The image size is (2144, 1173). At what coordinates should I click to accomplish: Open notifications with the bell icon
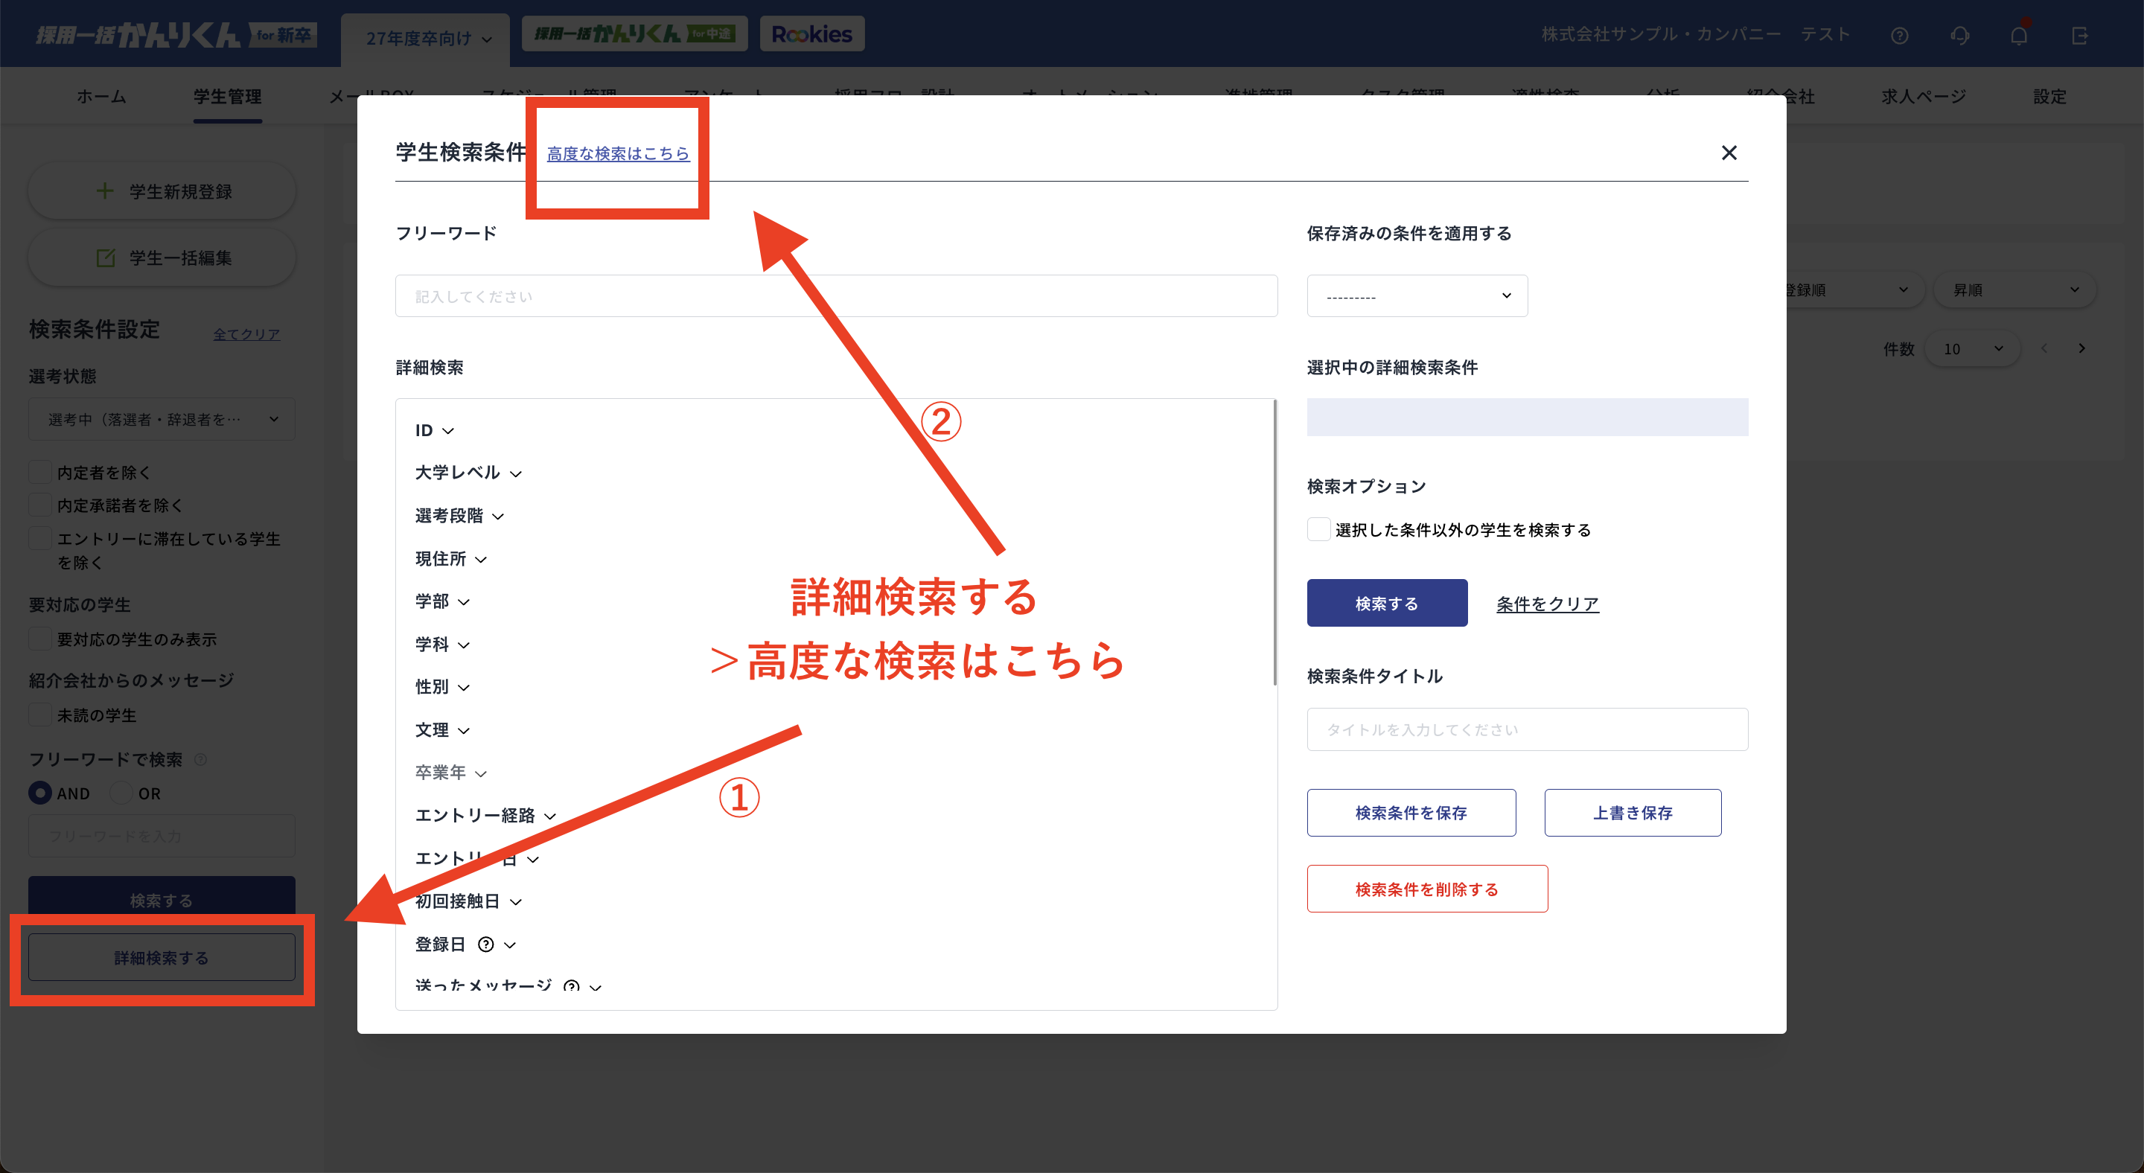(x=2019, y=35)
